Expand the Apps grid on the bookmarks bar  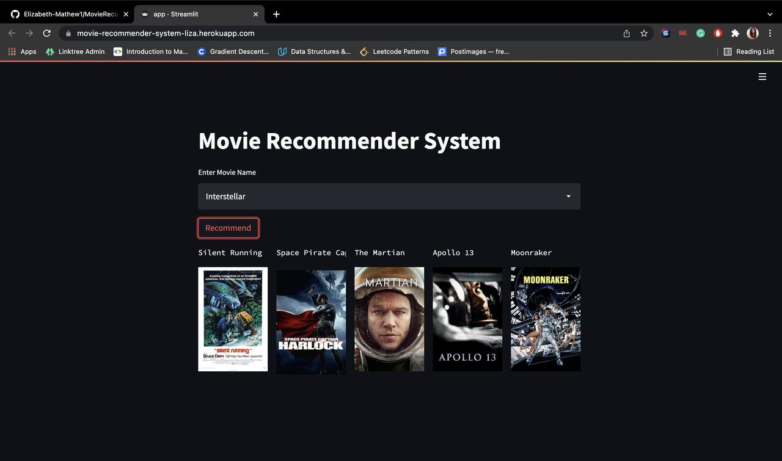[x=11, y=51]
